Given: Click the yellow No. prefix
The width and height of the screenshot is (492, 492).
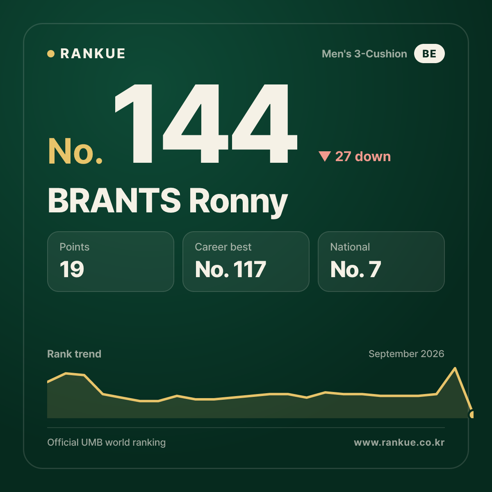Looking at the screenshot, I should pyautogui.click(x=75, y=151).
